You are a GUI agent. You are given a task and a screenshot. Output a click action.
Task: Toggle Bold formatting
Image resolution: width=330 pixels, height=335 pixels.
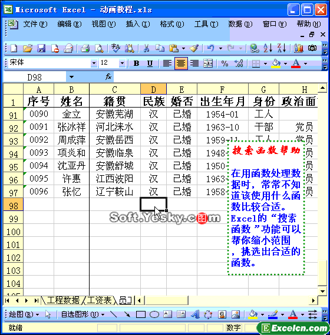(136, 63)
